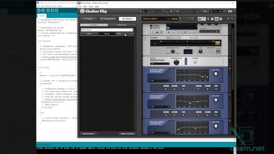Open the Menu dropdown in controller row

(x=125, y=34)
